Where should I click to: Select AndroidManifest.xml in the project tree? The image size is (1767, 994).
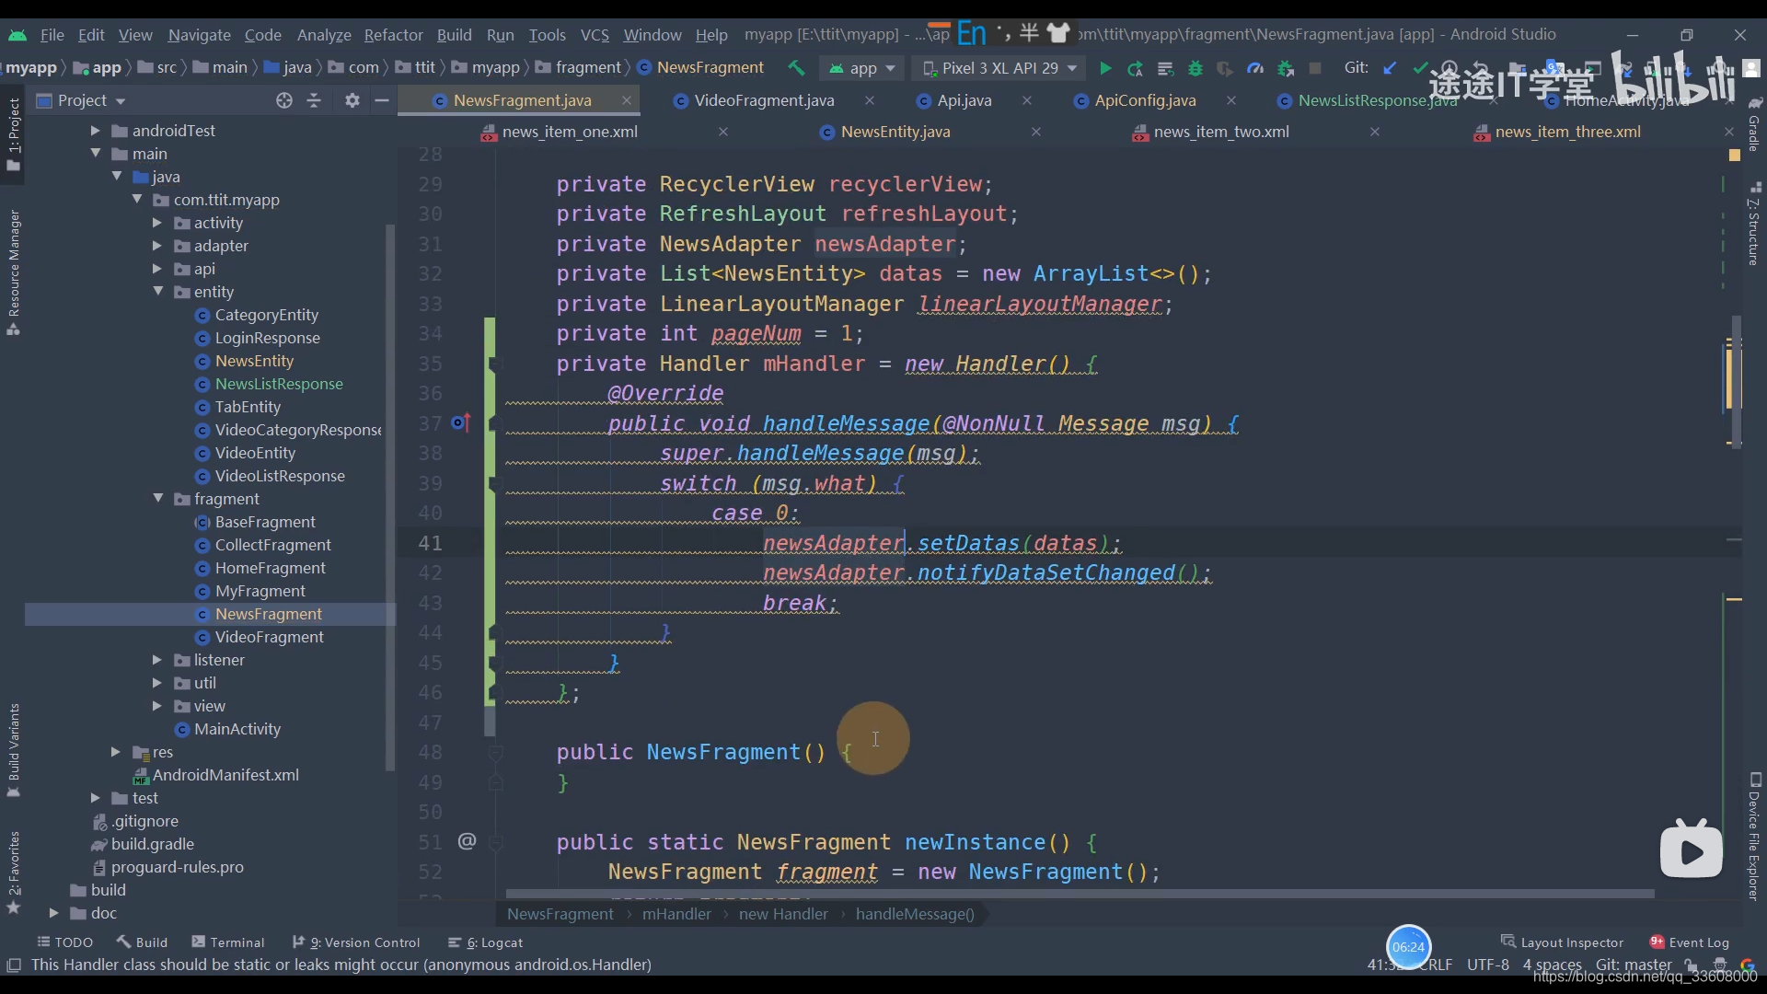click(225, 775)
